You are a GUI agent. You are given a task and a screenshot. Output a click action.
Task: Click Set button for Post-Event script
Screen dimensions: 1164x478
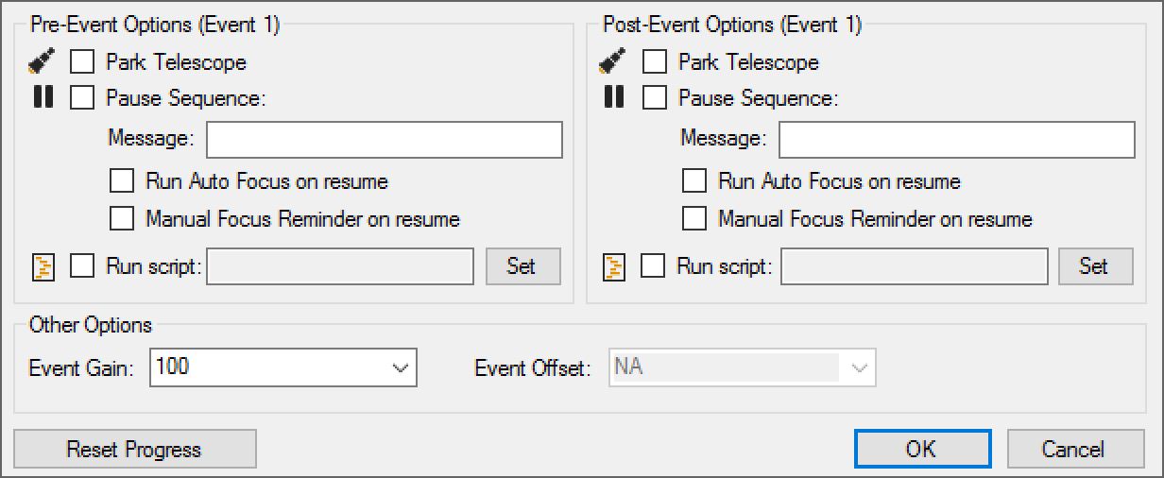[x=1095, y=266]
